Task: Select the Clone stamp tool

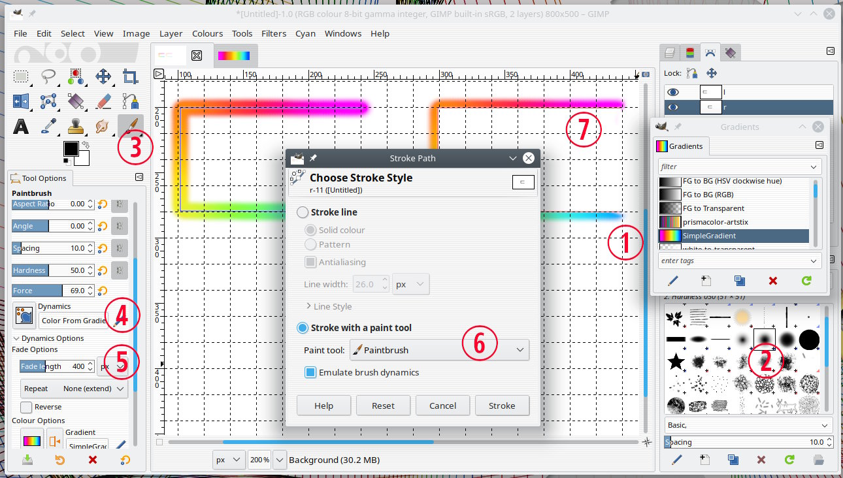Action: click(76, 125)
